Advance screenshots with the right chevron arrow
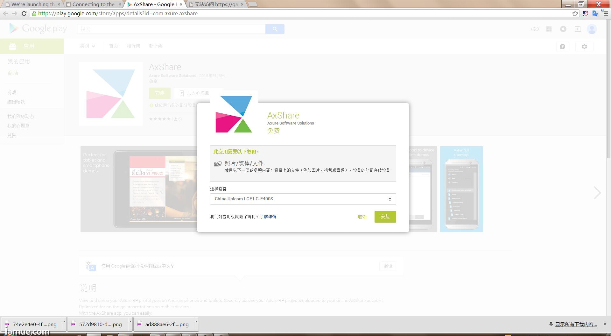611x336 pixels. [597, 193]
